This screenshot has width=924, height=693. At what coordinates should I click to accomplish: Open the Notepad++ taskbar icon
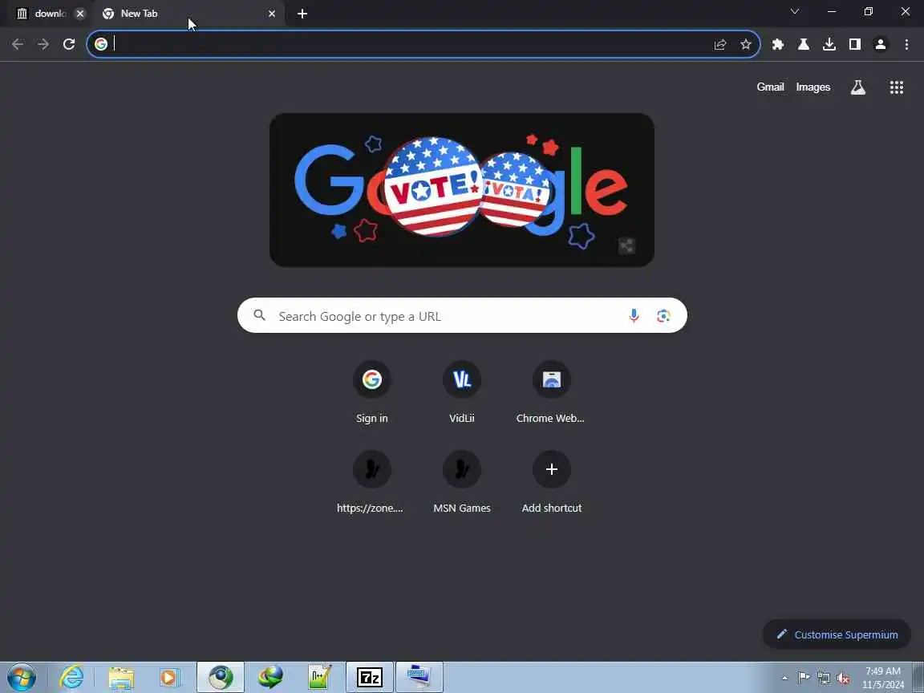(320, 678)
